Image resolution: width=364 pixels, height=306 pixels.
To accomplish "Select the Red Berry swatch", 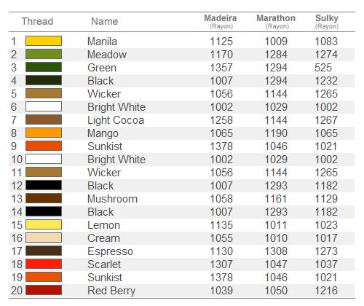I will coord(44,290).
